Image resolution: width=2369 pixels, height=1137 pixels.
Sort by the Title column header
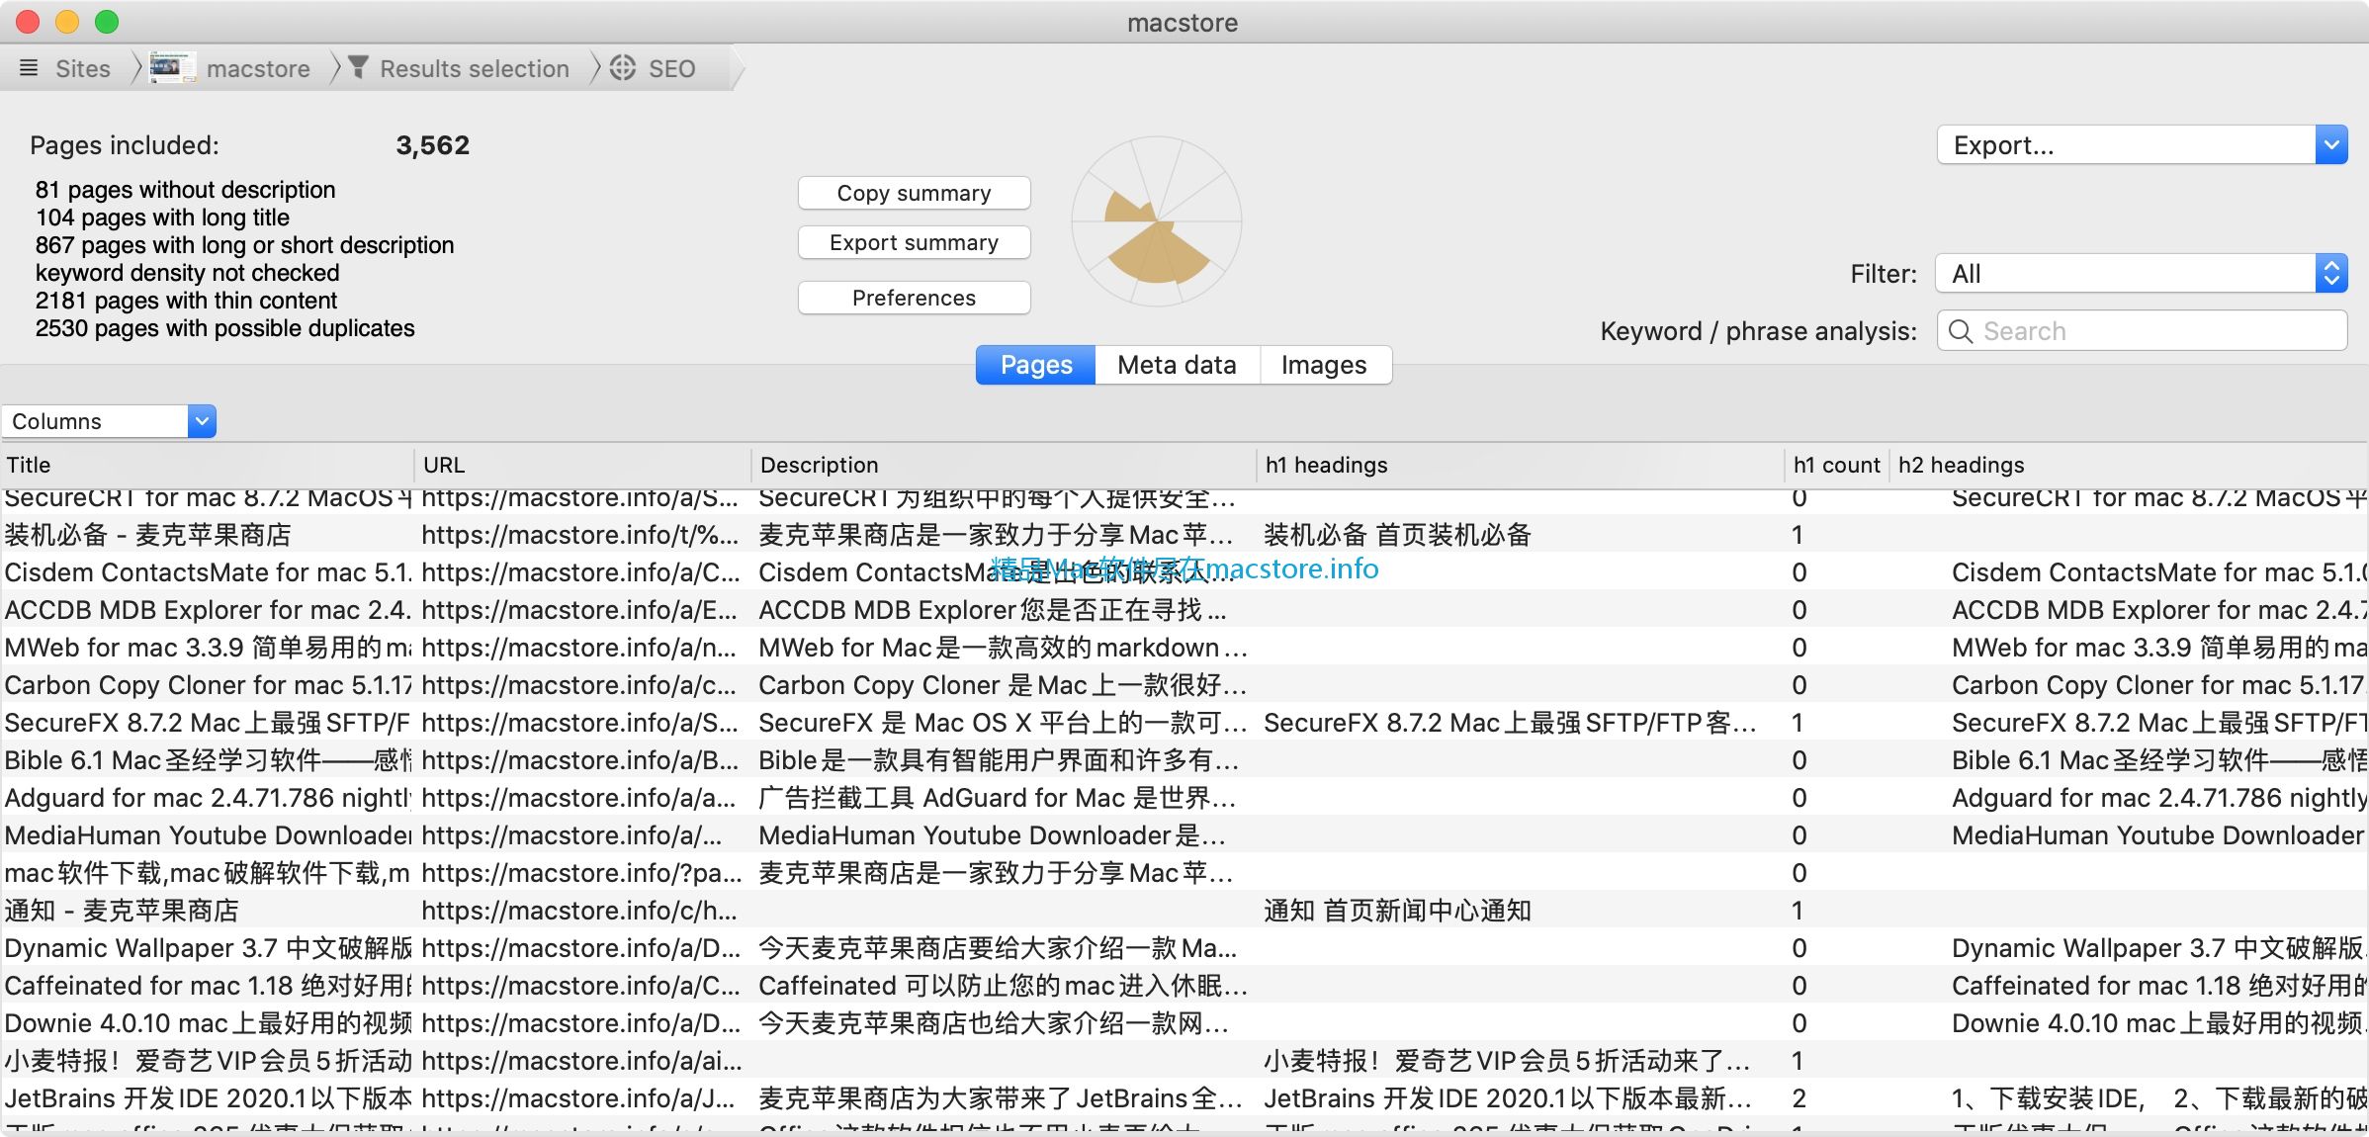click(x=207, y=465)
